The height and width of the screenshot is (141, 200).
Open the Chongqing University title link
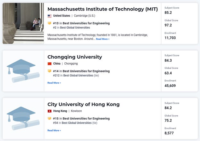(x=75, y=57)
